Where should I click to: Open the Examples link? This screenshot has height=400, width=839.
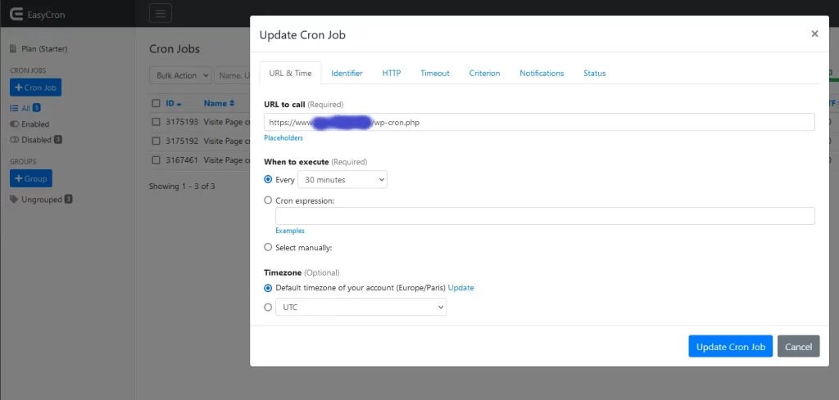coord(290,231)
